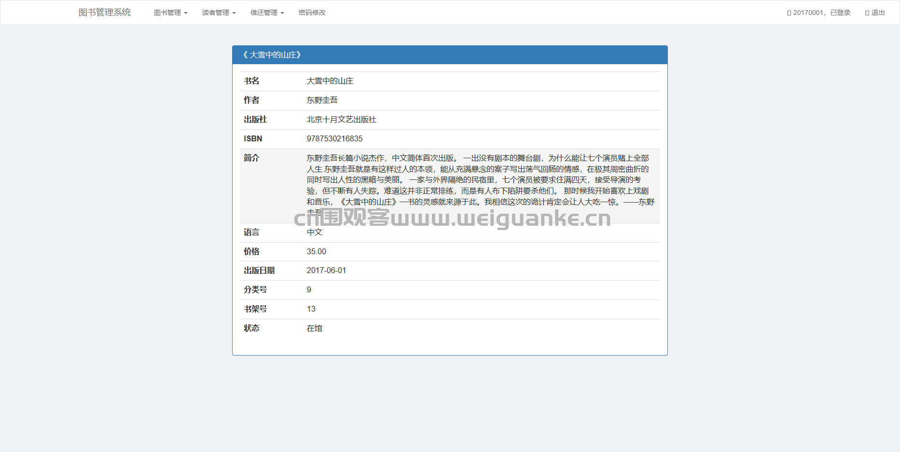This screenshot has width=900, height=452.
Task: Expand the 借还管理 dropdown menu
Action: (267, 13)
